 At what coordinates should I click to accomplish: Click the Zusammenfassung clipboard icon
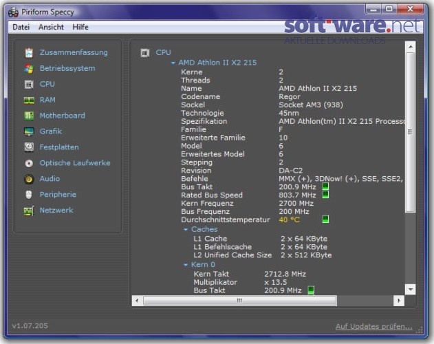point(29,52)
